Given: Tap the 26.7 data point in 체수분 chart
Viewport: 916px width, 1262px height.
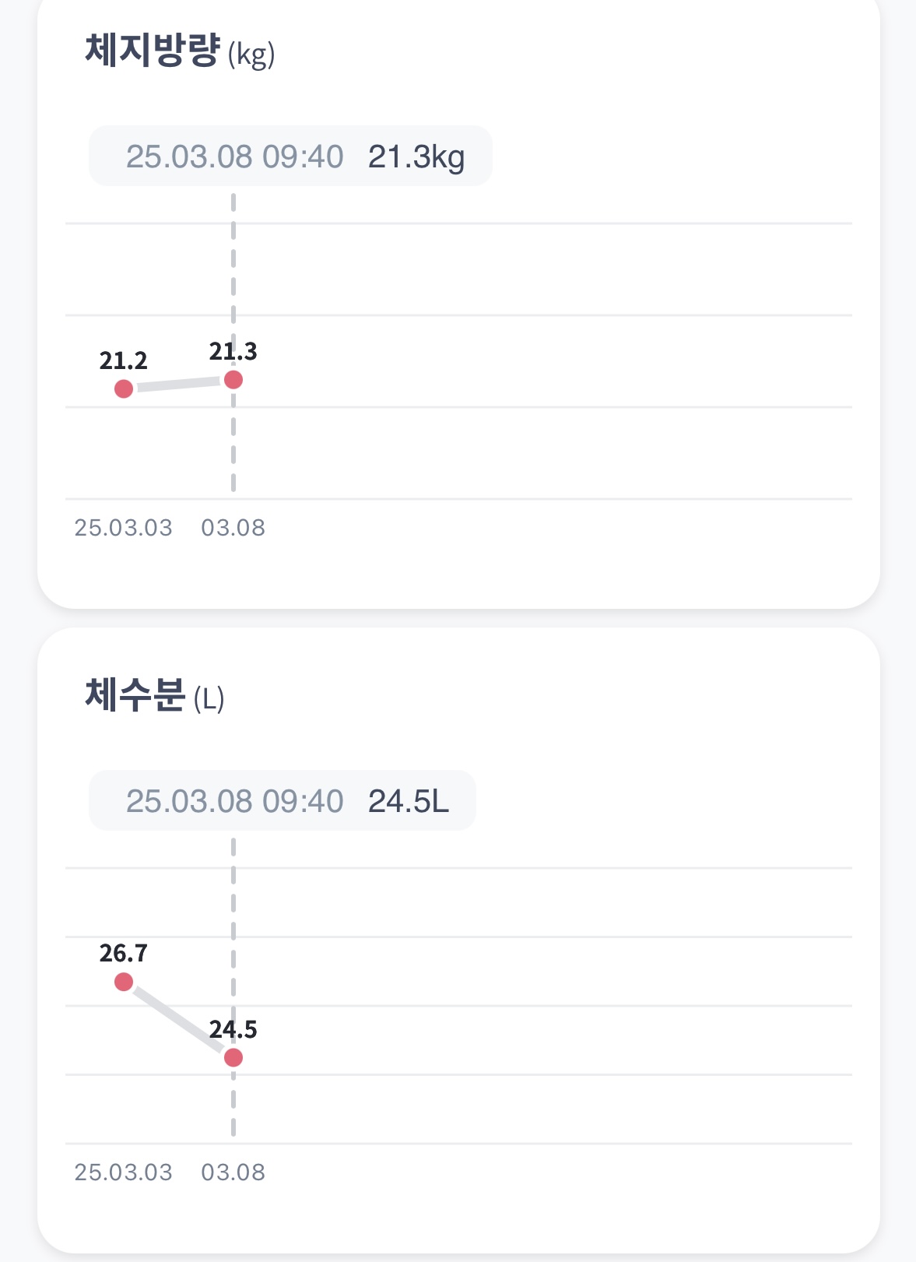Looking at the screenshot, I should [x=124, y=982].
